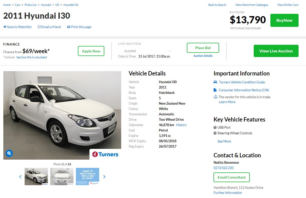Open the finance promo thumbnail
The height and width of the screenshot is (198, 306).
87,177
